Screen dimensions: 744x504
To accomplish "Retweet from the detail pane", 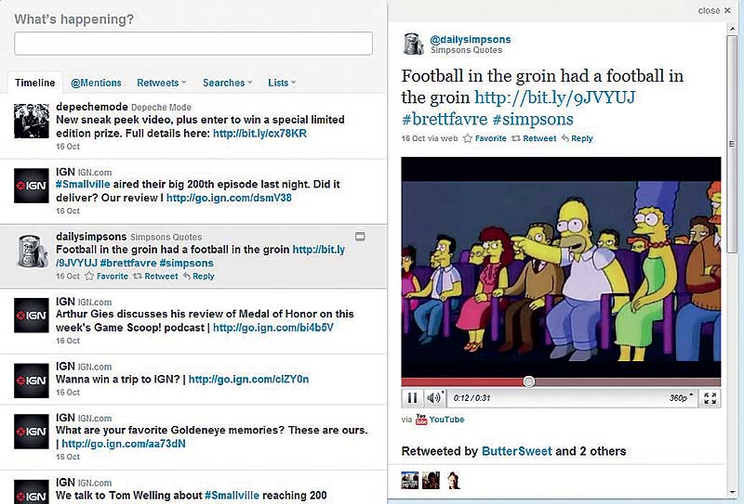I will (534, 138).
